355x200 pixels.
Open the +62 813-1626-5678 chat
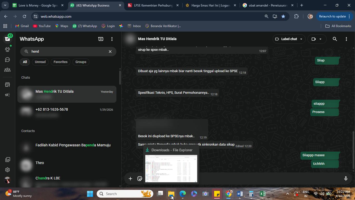click(67, 112)
